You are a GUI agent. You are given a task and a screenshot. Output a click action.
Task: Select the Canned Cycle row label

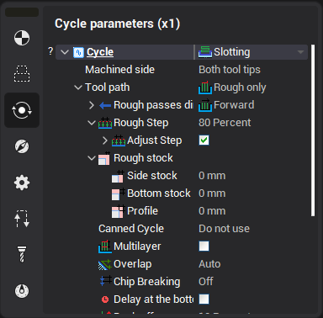pyautogui.click(x=131, y=229)
